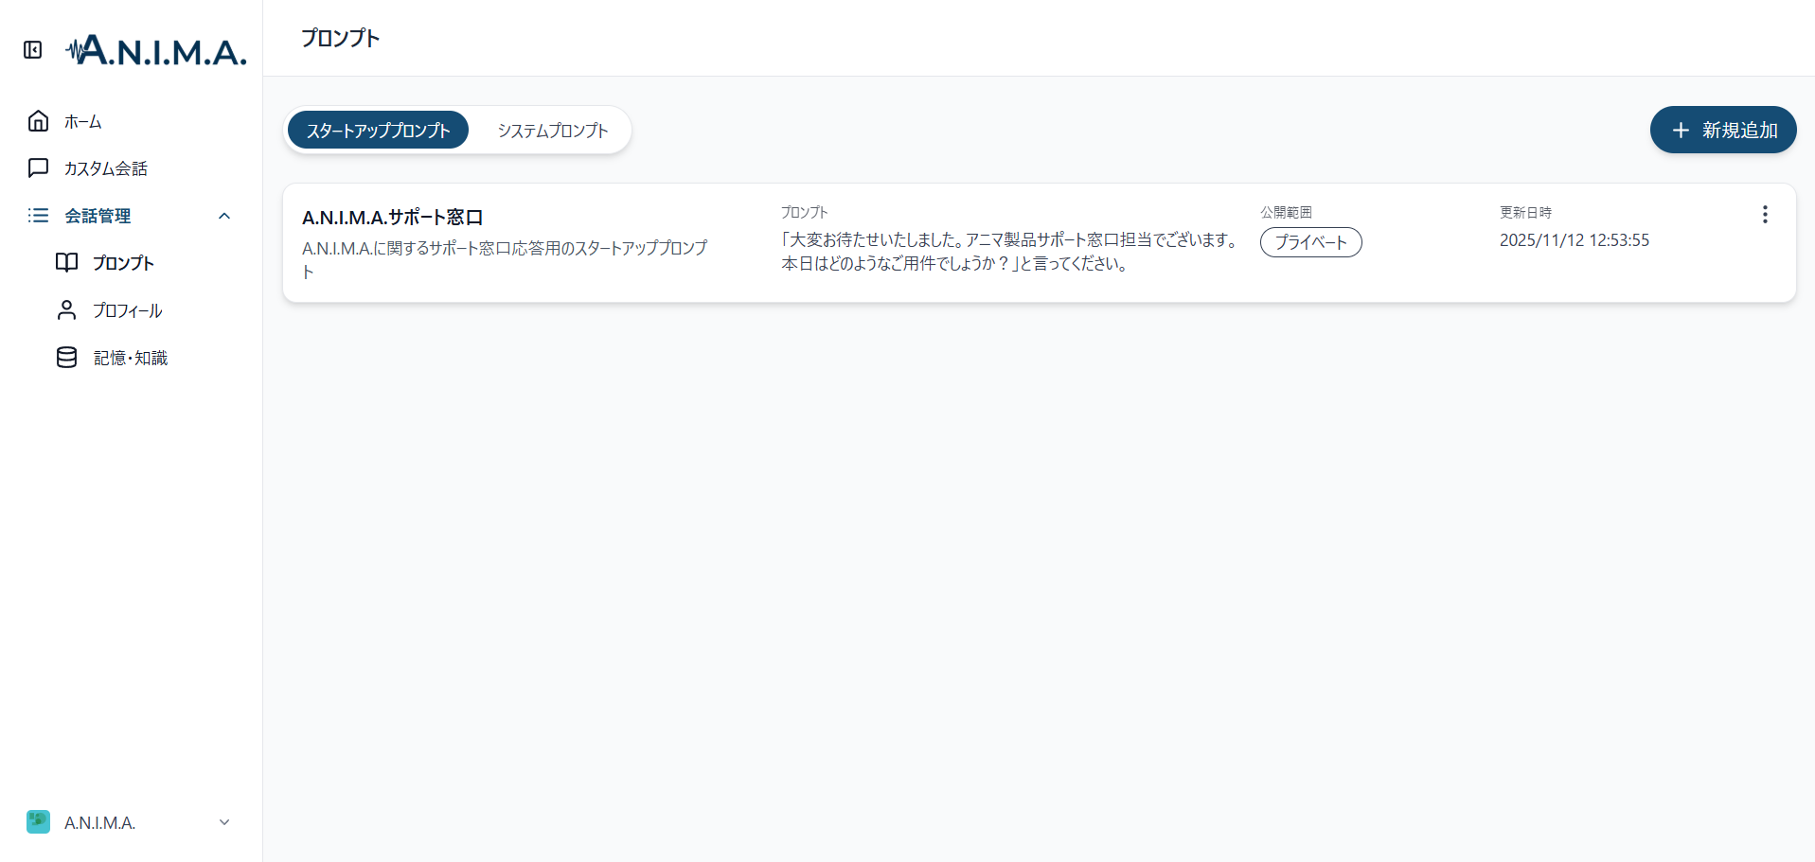Open the プライベート visibility selector

pyautogui.click(x=1310, y=242)
